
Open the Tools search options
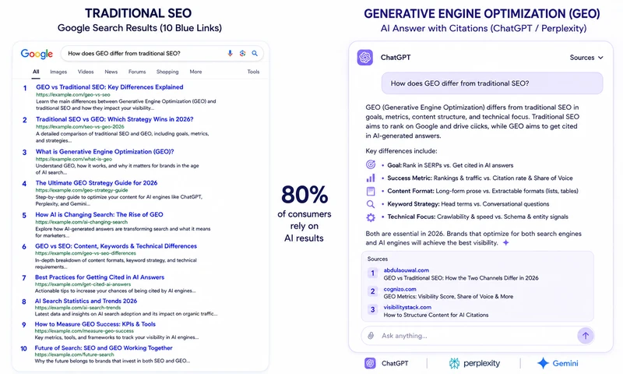pos(253,72)
